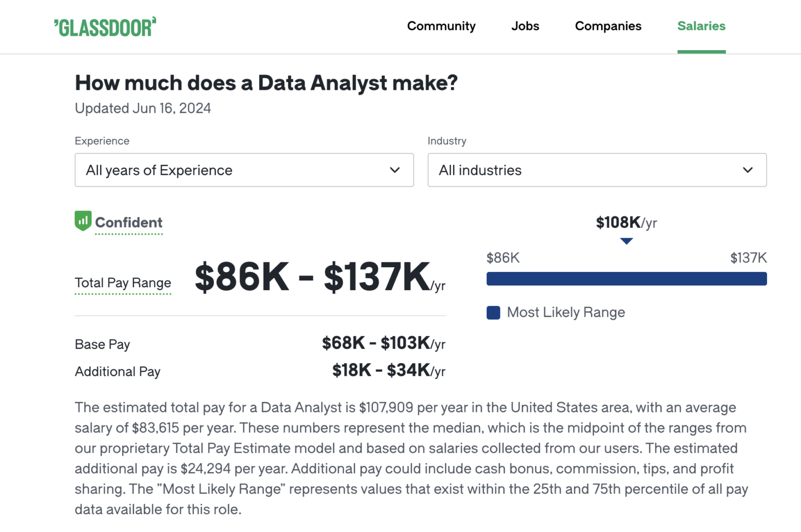Click the green Confident shield icon
This screenshot has width=801, height=532.
coord(83,221)
